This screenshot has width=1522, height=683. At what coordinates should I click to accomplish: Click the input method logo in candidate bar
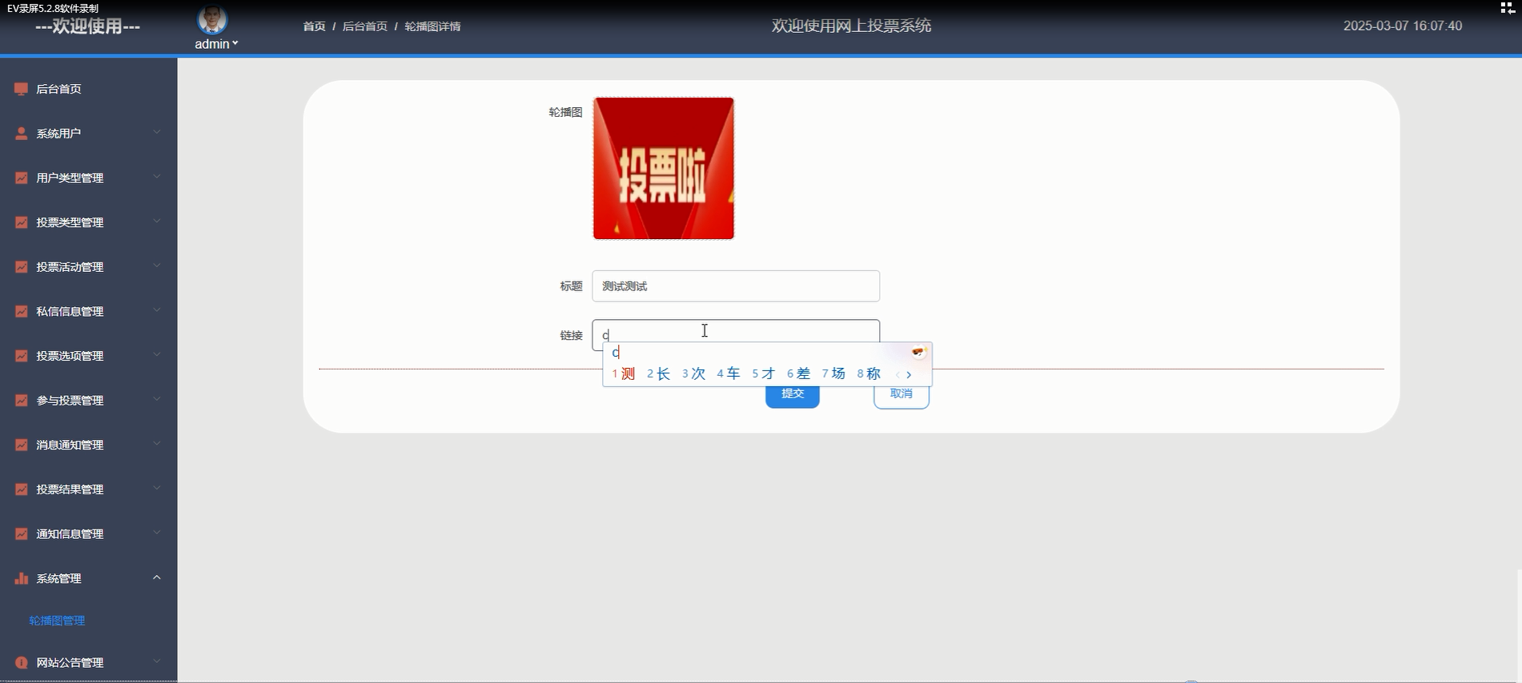coord(918,352)
